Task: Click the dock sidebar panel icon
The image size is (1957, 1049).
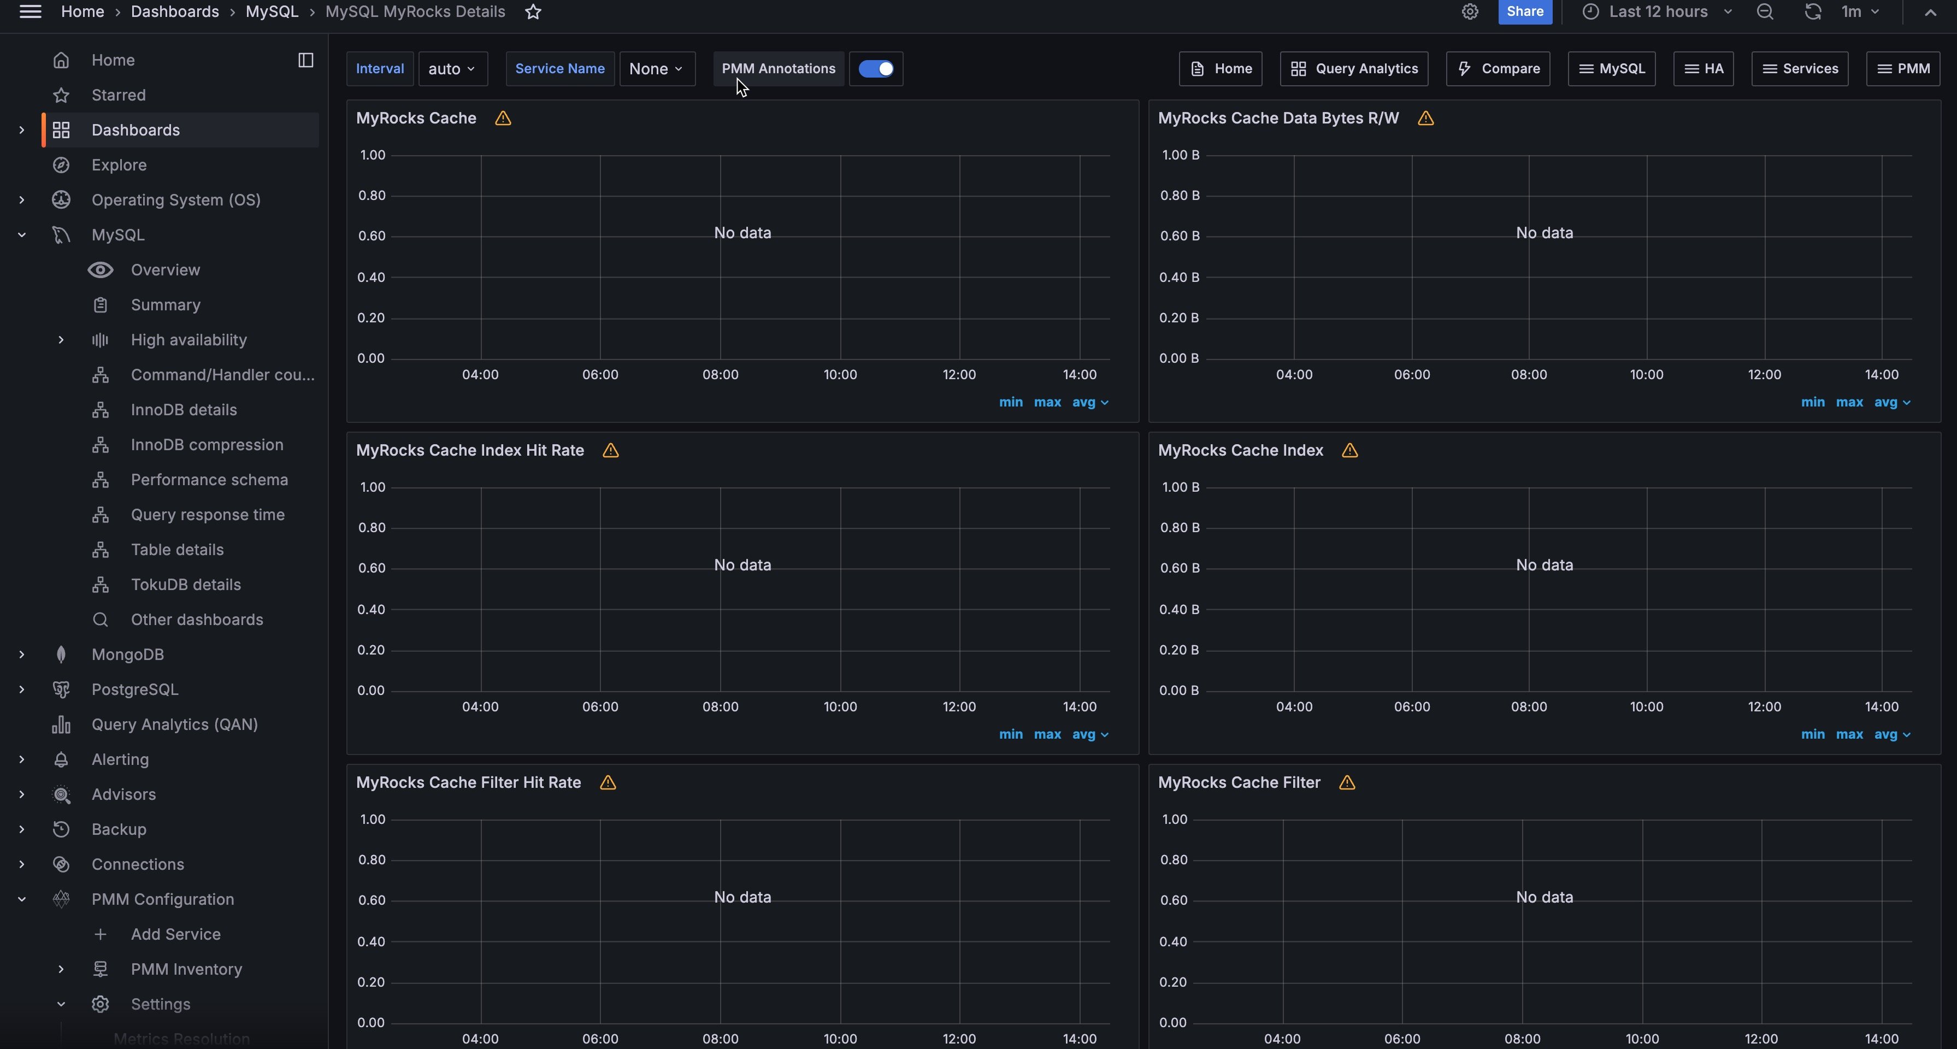Action: [x=305, y=60]
